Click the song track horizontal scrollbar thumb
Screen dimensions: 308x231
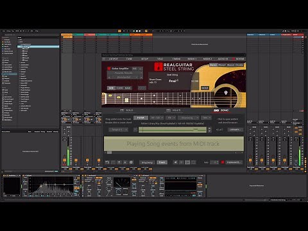click(x=109, y=153)
